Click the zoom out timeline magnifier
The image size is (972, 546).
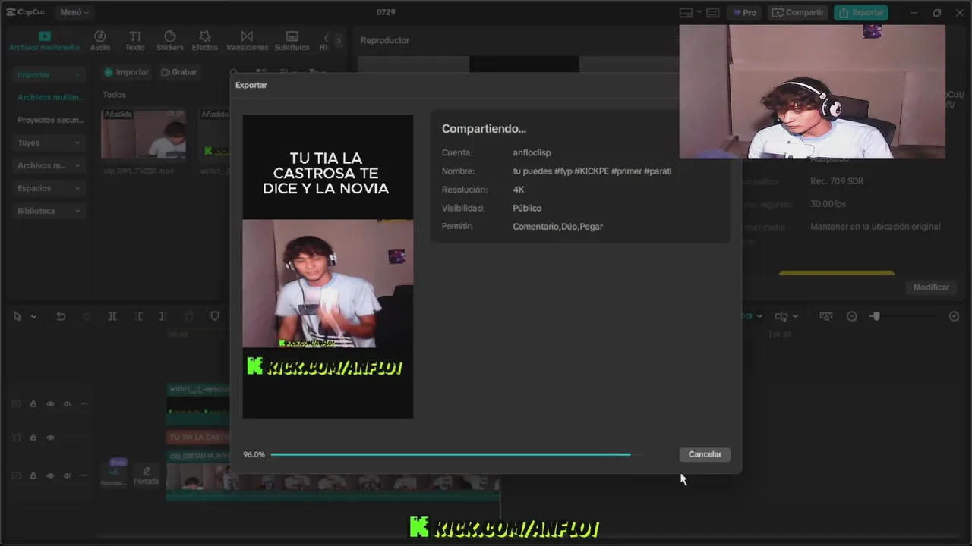coord(851,316)
